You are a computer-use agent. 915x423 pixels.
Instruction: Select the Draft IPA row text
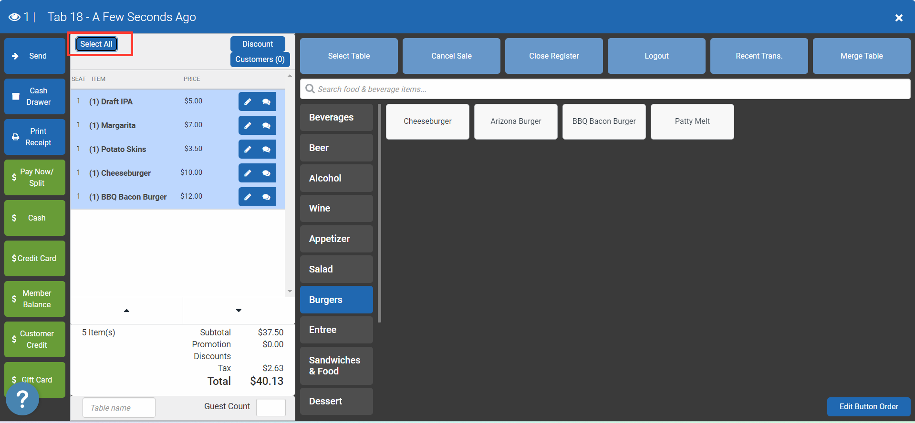click(x=111, y=101)
